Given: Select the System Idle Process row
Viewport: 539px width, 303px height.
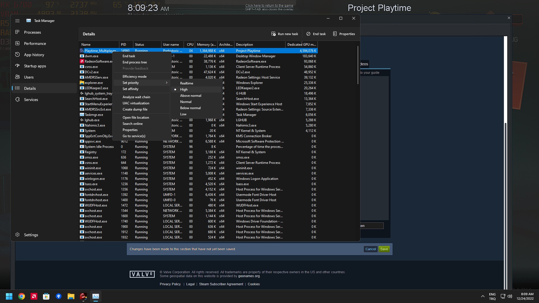Looking at the screenshot, I should point(198,146).
